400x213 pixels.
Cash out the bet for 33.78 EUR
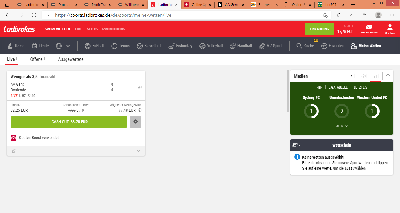click(x=69, y=122)
